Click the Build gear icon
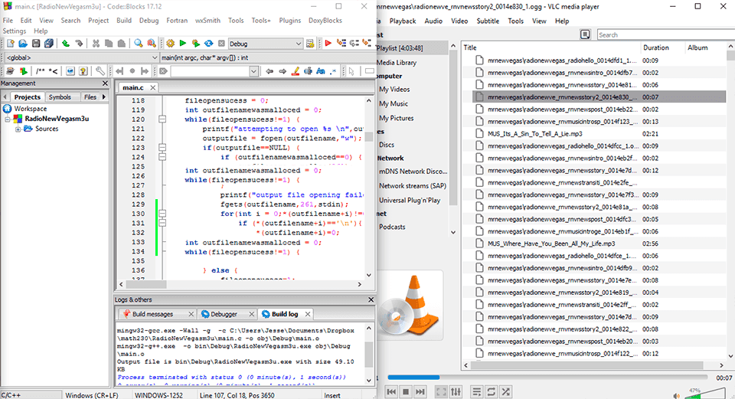The image size is (735, 399). (170, 44)
